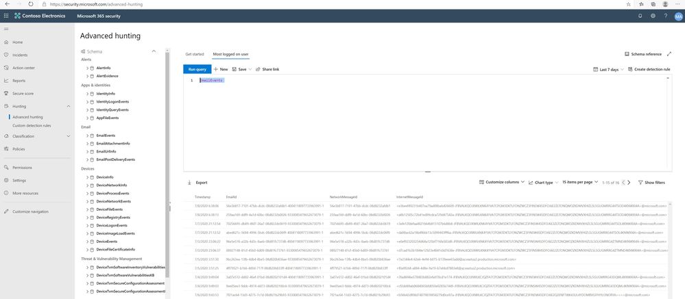Open Custom detection rules nav item
The height and width of the screenshot is (299, 685).
tap(32, 125)
